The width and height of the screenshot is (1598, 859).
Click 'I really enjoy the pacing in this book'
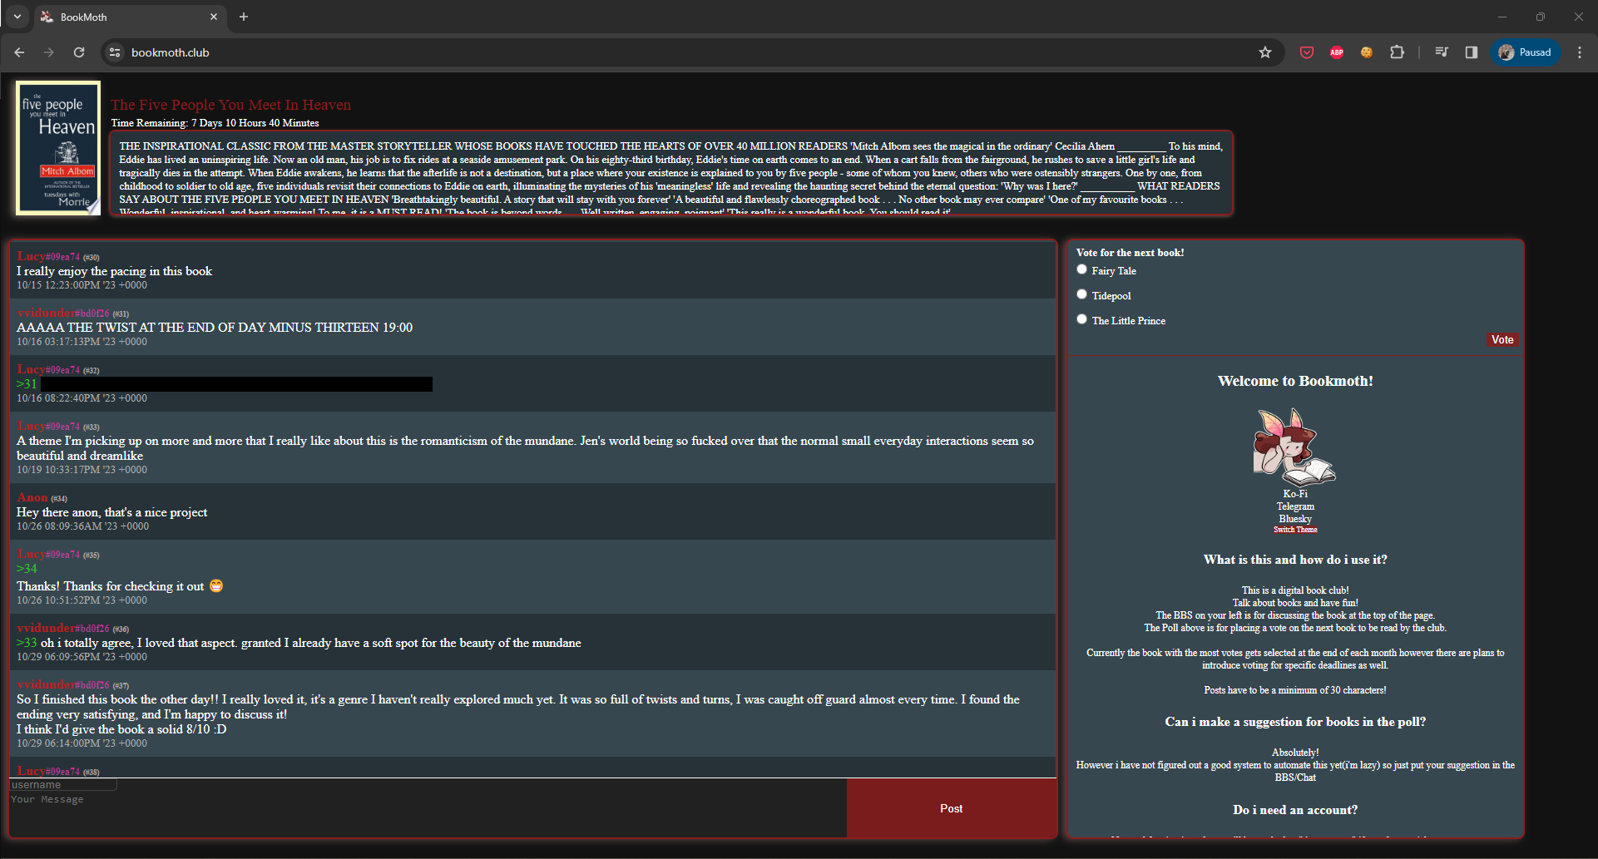(114, 271)
